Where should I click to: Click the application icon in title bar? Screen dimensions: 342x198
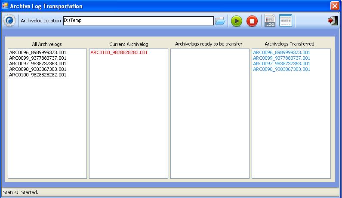click(x=5, y=6)
